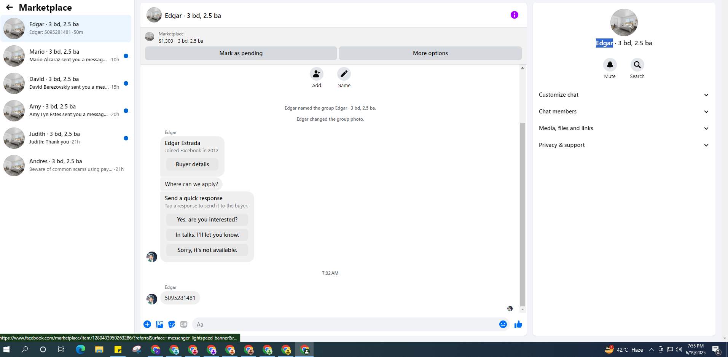Image resolution: width=728 pixels, height=357 pixels.
Task: Open the emoji picker in message box
Action: click(503, 324)
